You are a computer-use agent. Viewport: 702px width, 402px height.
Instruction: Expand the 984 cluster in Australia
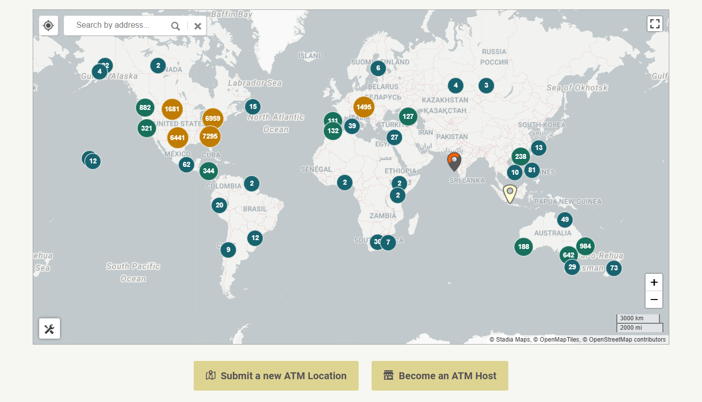pyautogui.click(x=585, y=246)
